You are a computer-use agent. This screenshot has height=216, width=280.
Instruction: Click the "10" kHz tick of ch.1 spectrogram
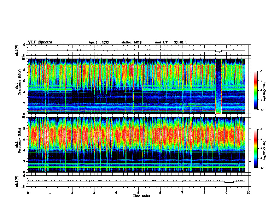click(x=24, y=59)
